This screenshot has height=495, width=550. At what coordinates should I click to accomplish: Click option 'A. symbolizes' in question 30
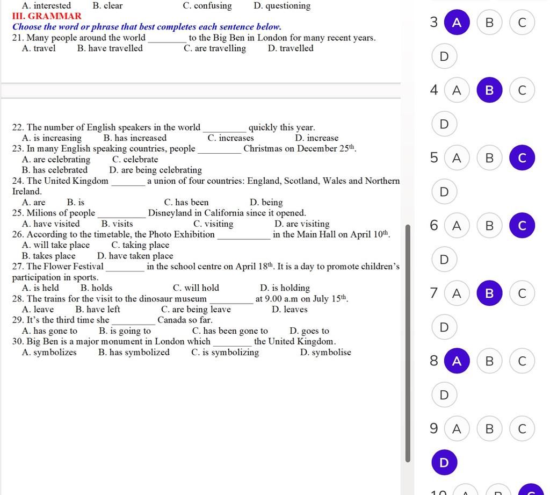pyautogui.click(x=49, y=353)
